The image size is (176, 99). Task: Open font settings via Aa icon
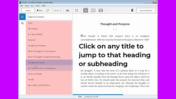[68, 10]
